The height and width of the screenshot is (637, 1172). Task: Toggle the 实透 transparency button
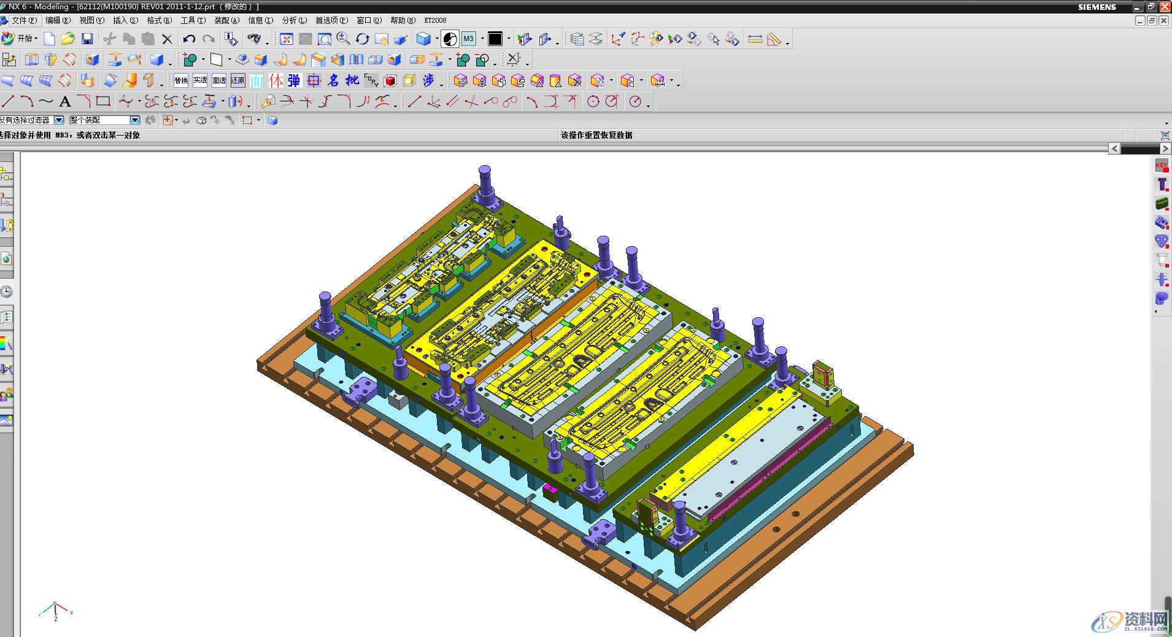(x=200, y=80)
